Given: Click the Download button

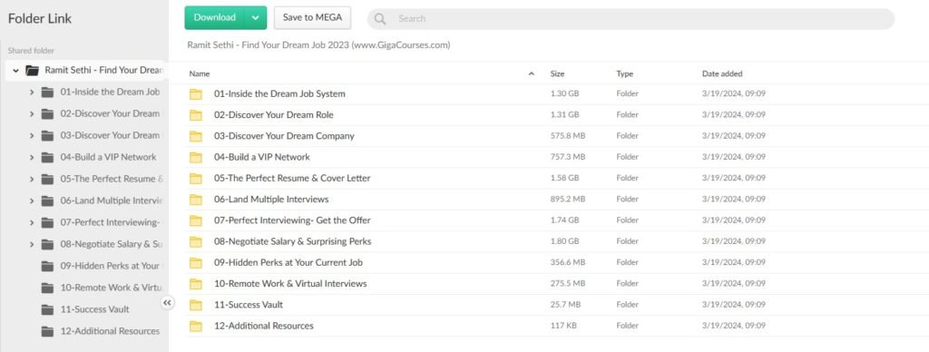Looking at the screenshot, I should 214,18.
